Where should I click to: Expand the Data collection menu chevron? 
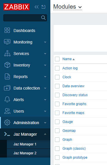pos(45,88)
